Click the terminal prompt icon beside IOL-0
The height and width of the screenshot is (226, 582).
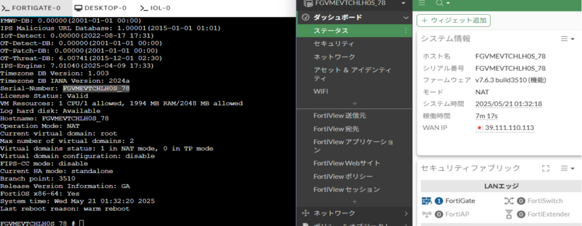144,8
